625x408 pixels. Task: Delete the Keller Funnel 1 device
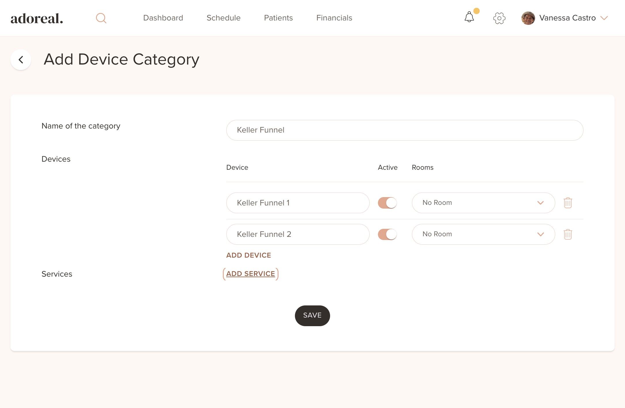(568, 203)
